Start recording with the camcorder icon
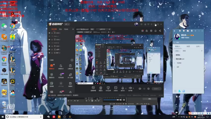 click(x=140, y=89)
